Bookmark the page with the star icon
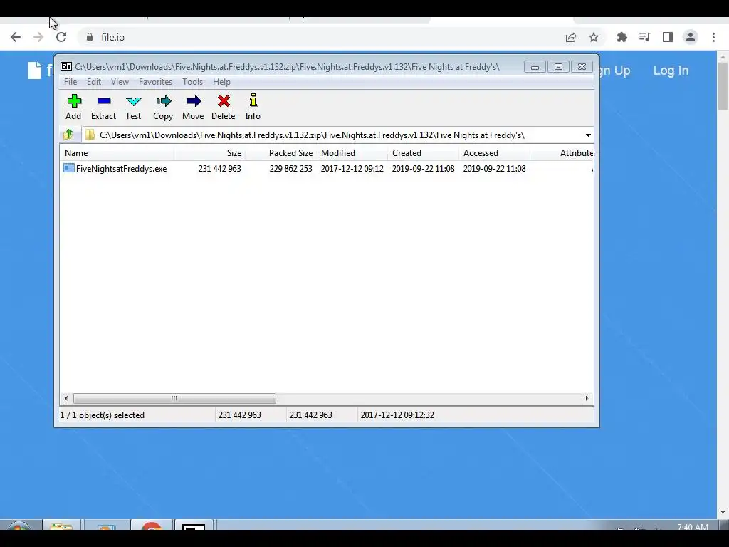729x547 pixels. point(594,37)
